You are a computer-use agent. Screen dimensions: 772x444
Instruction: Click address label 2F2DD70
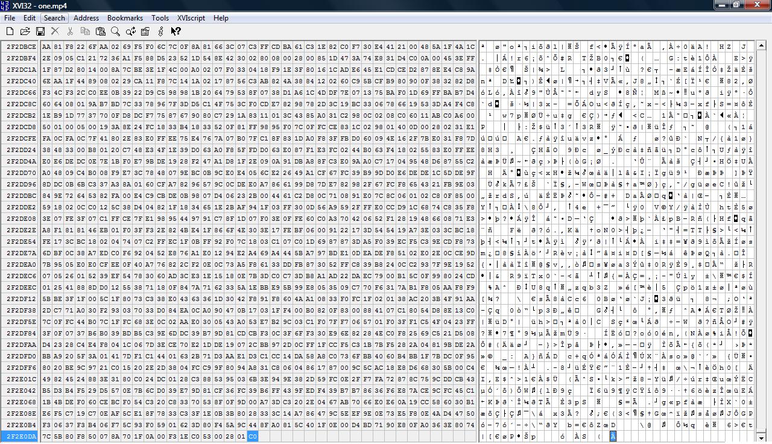pyautogui.click(x=21, y=173)
